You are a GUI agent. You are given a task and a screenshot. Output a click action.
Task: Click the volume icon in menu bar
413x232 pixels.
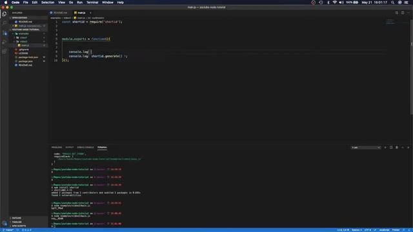(x=341, y=3)
